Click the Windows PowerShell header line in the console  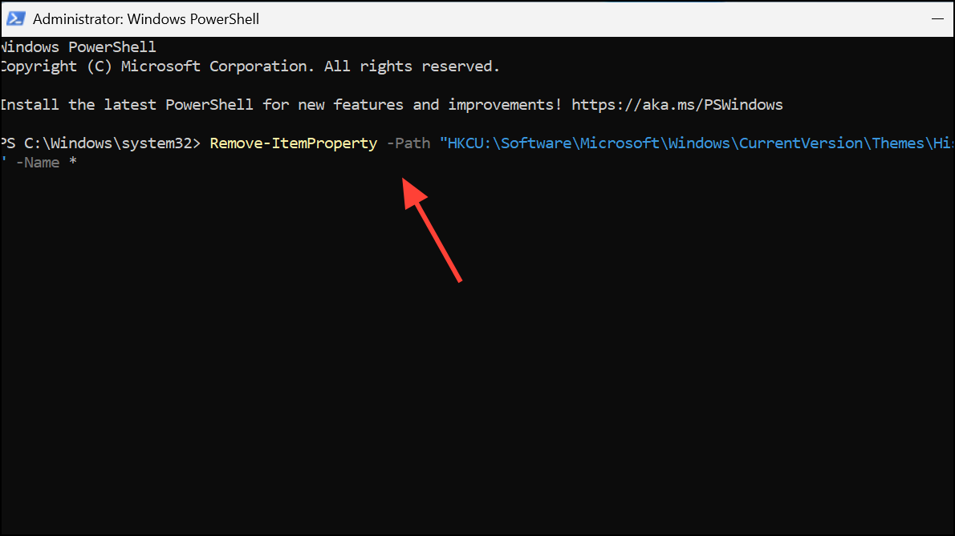pyautogui.click(x=78, y=47)
